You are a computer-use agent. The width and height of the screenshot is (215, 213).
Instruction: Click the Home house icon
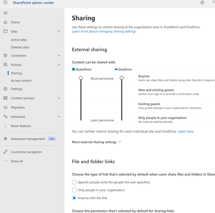click(5, 22)
